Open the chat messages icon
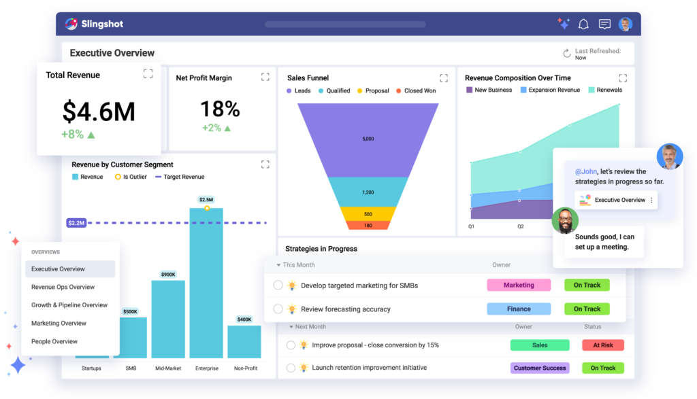 [x=604, y=24]
